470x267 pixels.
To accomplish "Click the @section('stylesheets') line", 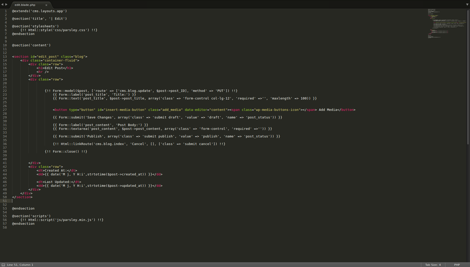I will [35, 26].
